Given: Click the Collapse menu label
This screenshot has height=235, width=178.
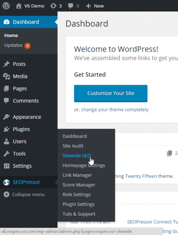Looking at the screenshot, I should pos(28,194).
